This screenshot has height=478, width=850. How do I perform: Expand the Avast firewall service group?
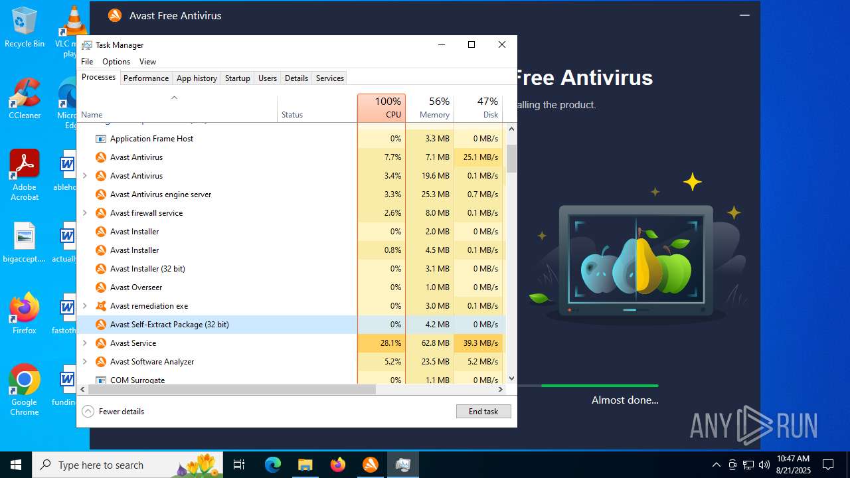click(84, 213)
